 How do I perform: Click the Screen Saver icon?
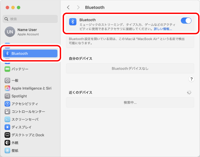7,119
